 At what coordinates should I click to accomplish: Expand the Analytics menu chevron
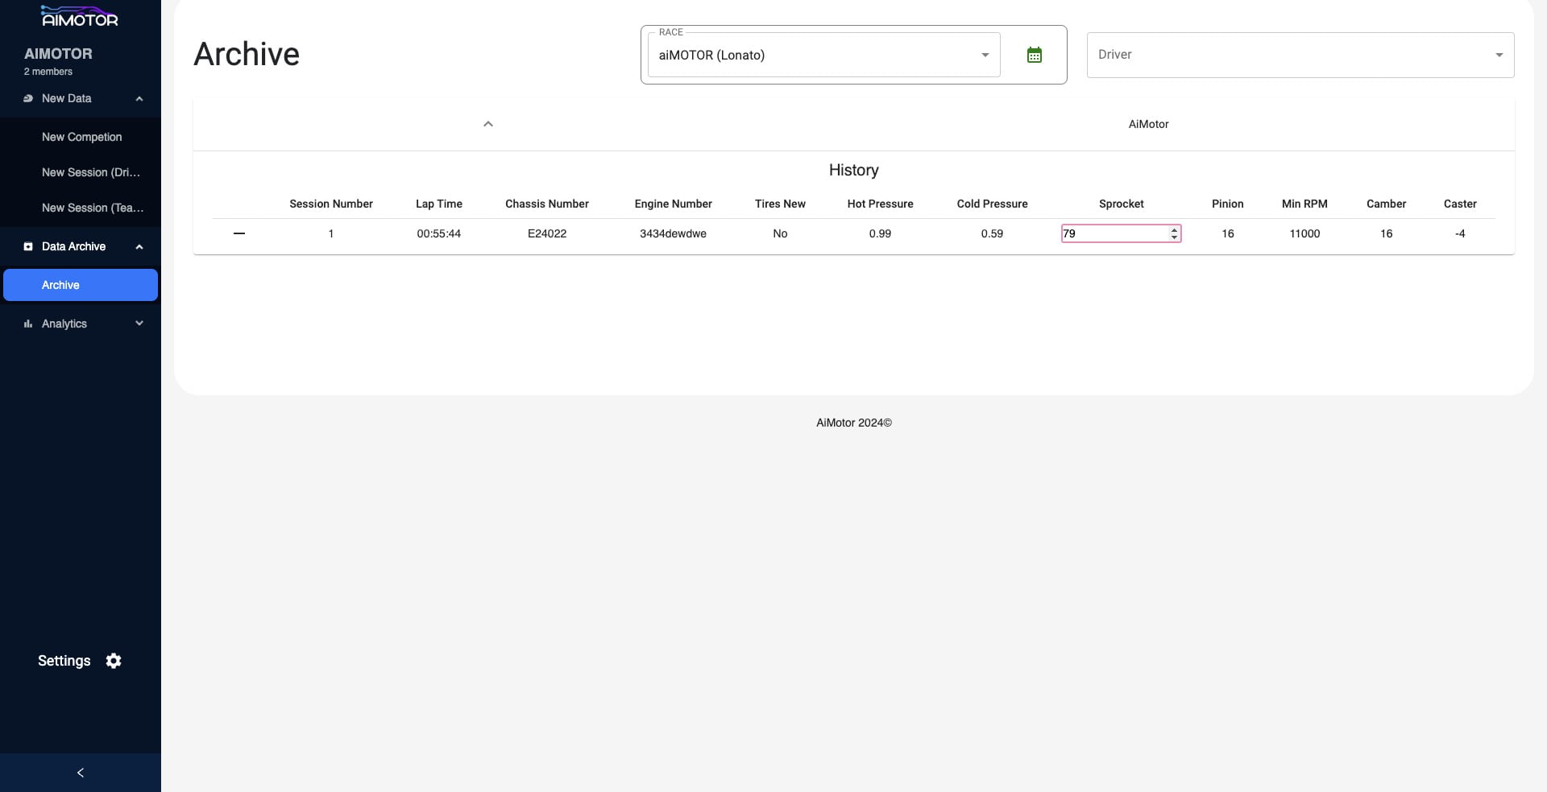[139, 324]
